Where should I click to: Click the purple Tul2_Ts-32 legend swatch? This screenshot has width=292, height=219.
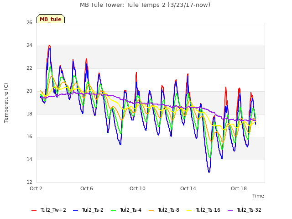pos(230,211)
